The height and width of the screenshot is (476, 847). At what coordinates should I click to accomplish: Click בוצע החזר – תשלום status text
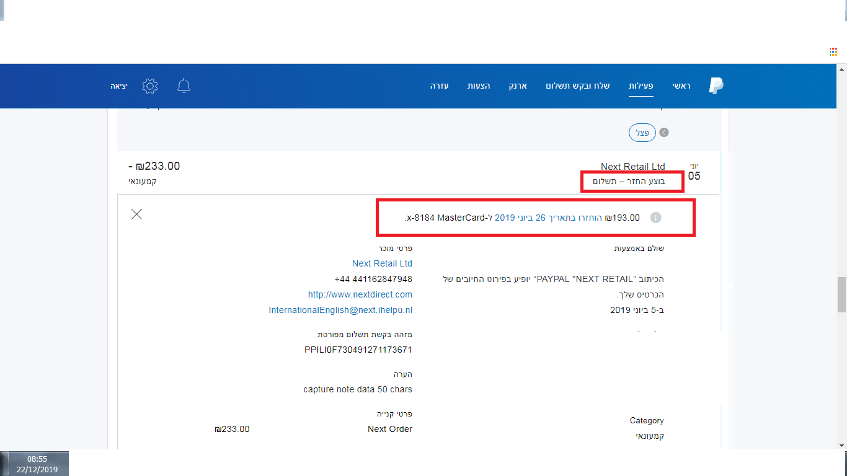click(629, 182)
